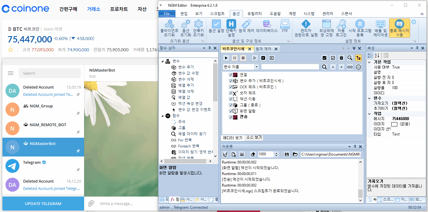The width and height of the screenshot is (428, 212).
Task: Click the infinity loop icon in search row
Action: click(x=350, y=67)
